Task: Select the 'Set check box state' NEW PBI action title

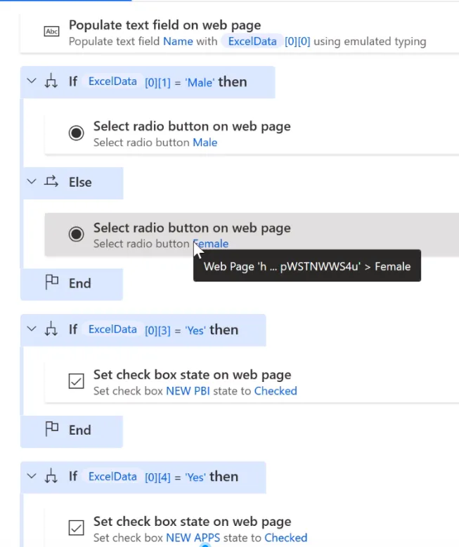Action: (192, 375)
